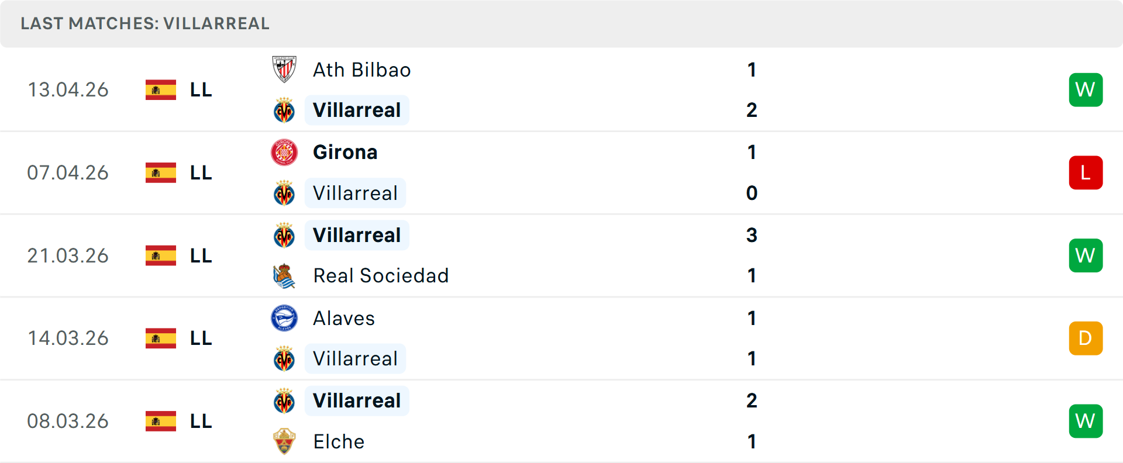Screen dimensions: 1123x463
Task: Click the LL league label for 21.03.26
Action: [x=201, y=256]
